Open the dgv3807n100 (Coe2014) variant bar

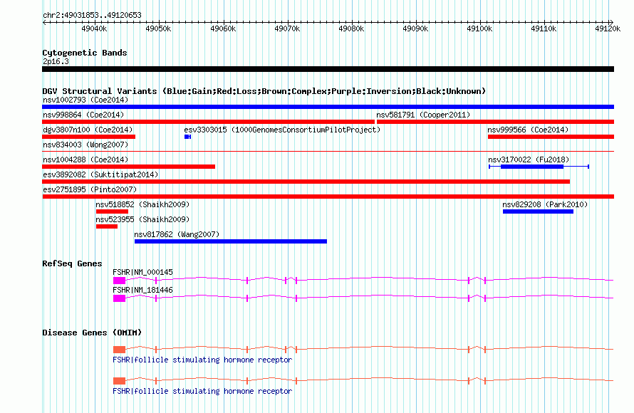tap(88, 137)
